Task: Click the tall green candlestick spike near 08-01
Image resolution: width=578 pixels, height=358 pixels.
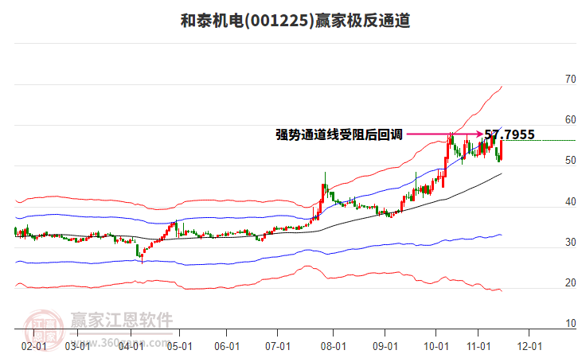Action: click(325, 182)
